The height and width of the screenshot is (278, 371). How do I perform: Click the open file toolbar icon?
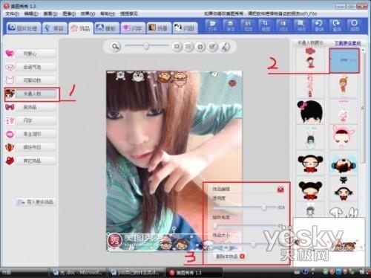212,25
